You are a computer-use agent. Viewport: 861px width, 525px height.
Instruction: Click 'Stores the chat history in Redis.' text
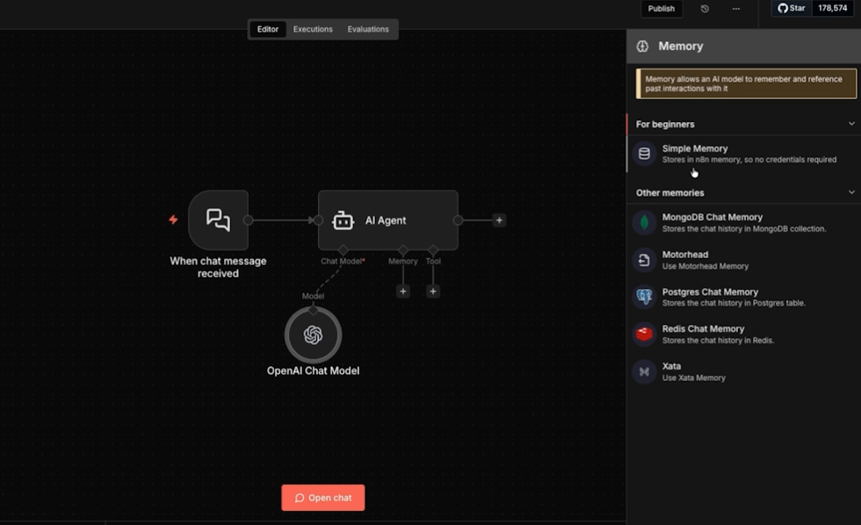718,341
